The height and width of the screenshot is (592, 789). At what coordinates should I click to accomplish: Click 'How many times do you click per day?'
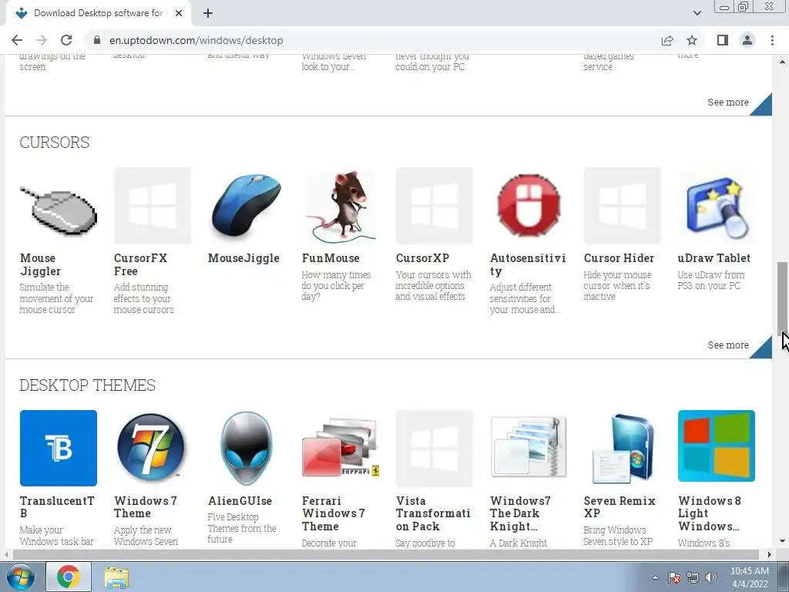336,285
